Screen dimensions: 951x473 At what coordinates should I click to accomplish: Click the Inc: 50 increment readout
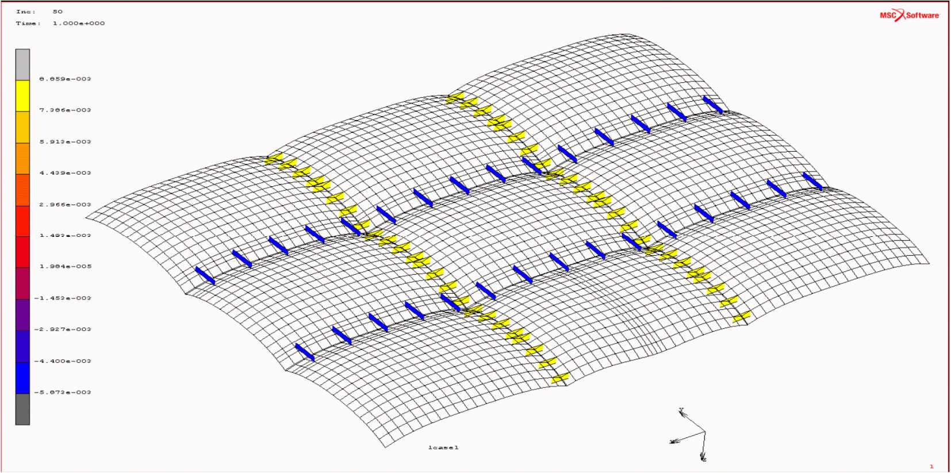pos(39,11)
